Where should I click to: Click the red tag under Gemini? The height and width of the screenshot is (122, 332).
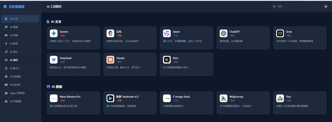click(62, 36)
